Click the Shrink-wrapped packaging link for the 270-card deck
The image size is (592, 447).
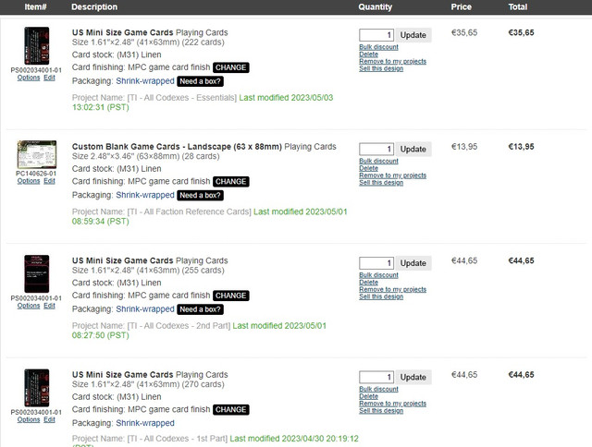click(x=145, y=423)
